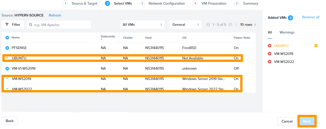The height and width of the screenshot is (129, 326).
Task: Go to next page of VM results
Action: 230,25
